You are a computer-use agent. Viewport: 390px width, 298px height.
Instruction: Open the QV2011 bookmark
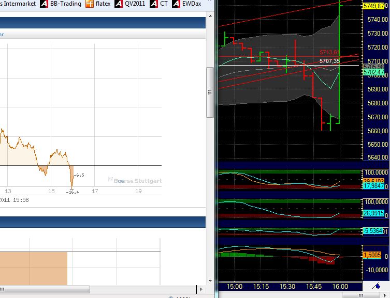(135, 4)
